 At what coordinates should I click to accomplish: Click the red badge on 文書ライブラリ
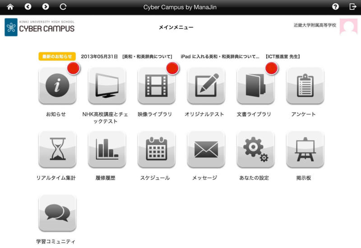click(272, 69)
